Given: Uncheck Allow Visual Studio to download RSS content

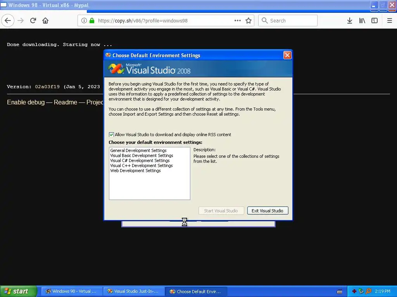Looking at the screenshot, I should (111, 135).
